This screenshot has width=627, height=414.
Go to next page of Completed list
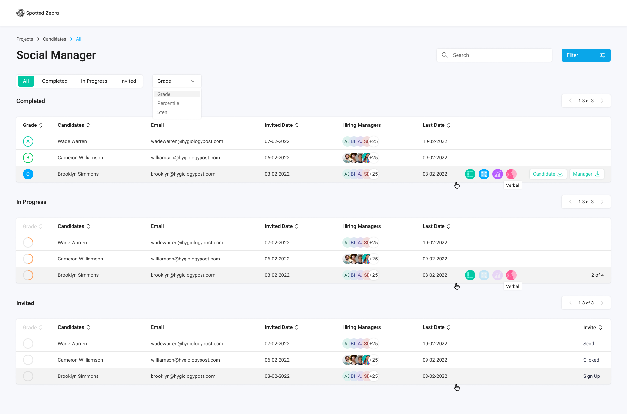click(602, 101)
